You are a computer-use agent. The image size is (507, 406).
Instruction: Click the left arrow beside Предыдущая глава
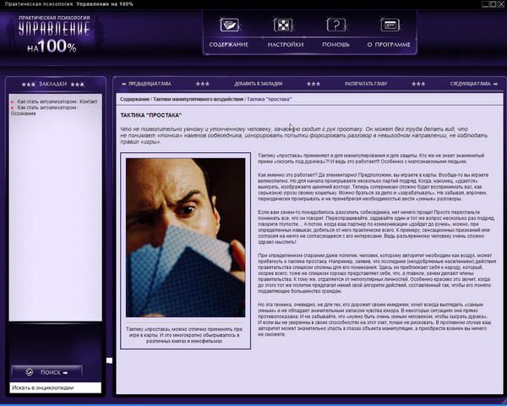pos(124,85)
